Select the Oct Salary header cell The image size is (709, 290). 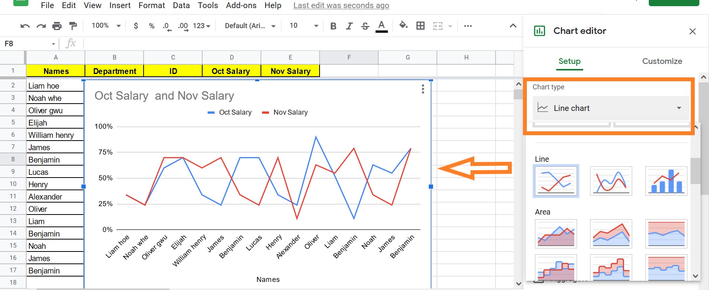pos(232,71)
